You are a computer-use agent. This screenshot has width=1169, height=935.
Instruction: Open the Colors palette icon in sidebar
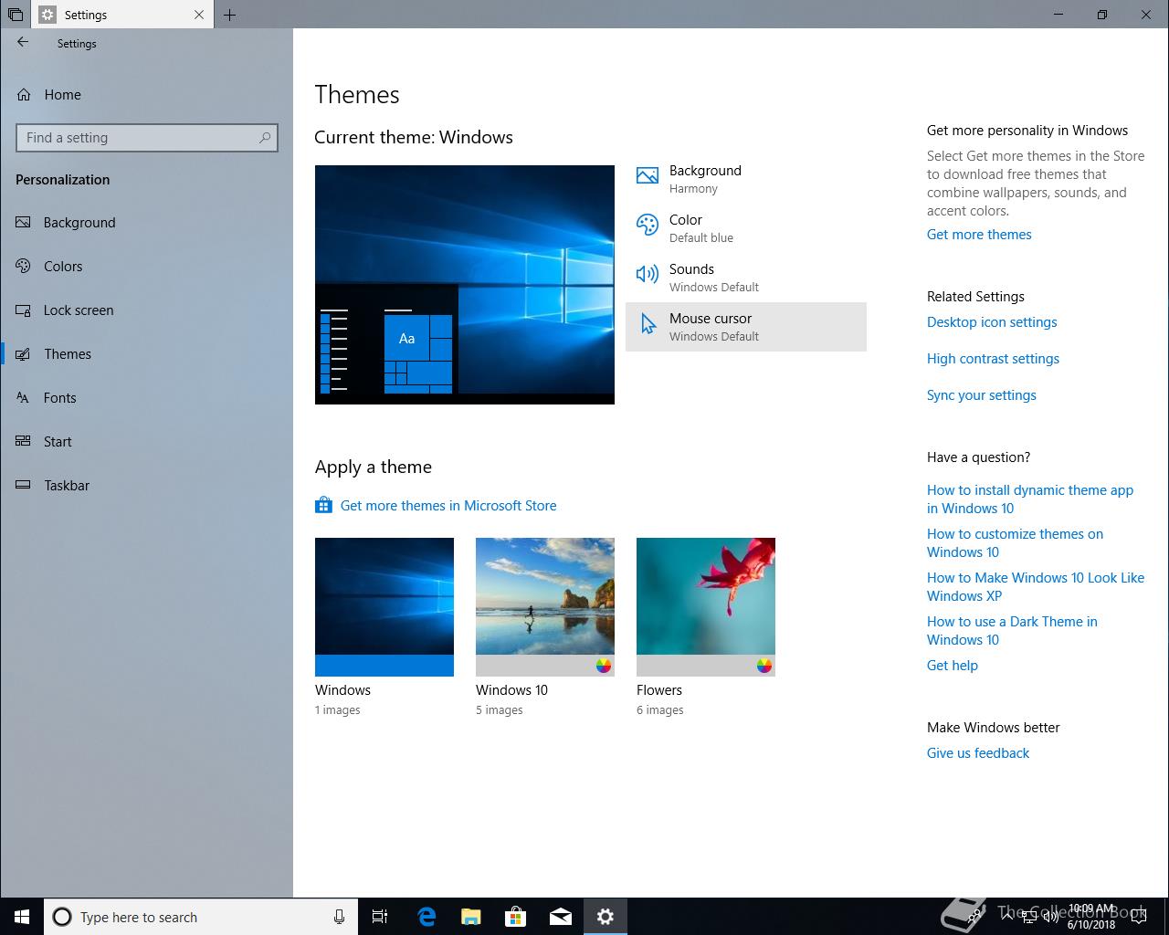pyautogui.click(x=24, y=267)
